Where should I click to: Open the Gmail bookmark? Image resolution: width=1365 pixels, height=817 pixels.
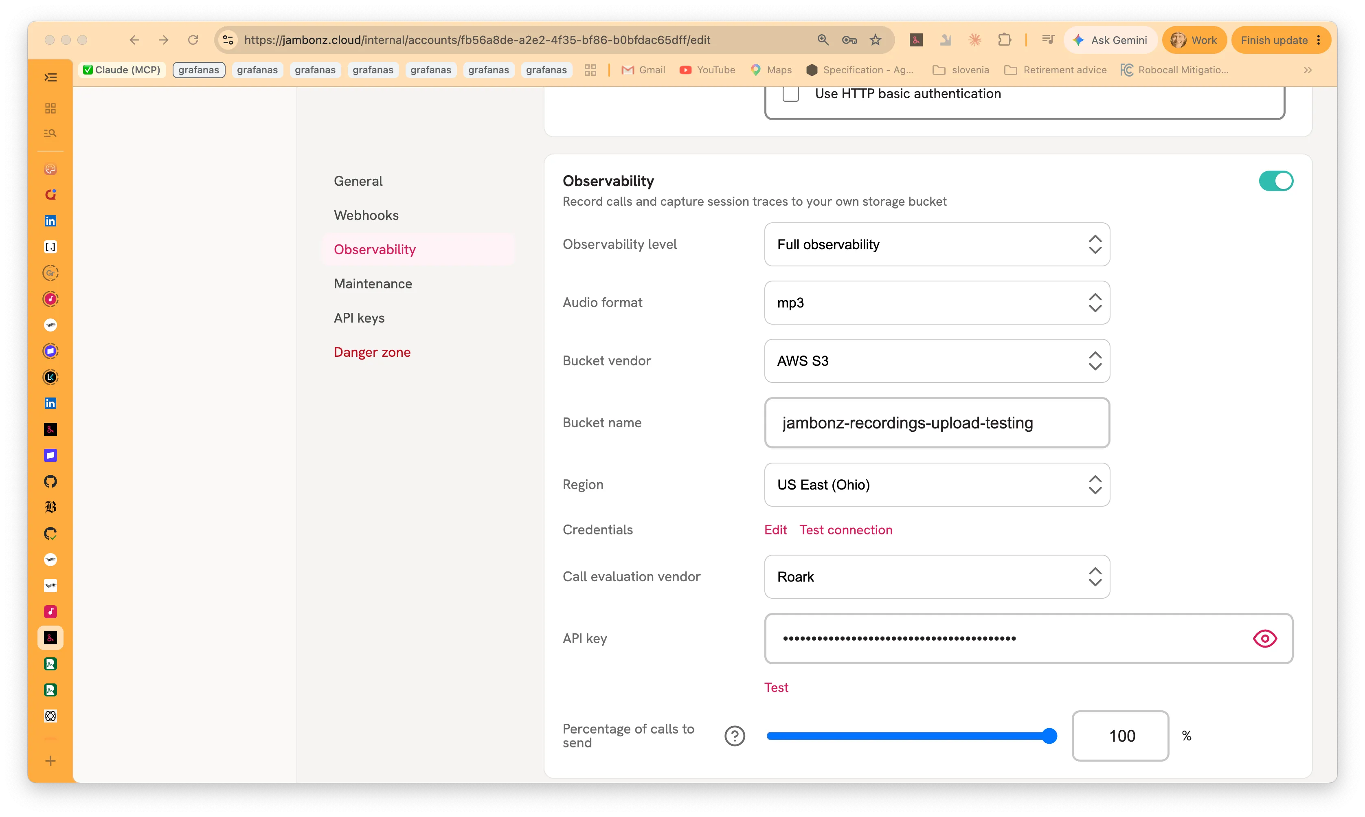(x=643, y=70)
